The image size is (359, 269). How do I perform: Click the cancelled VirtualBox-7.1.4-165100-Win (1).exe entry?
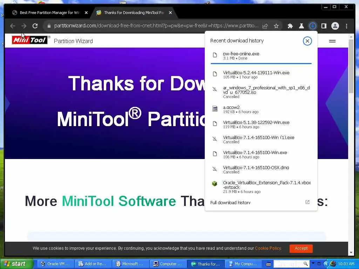[x=261, y=139]
